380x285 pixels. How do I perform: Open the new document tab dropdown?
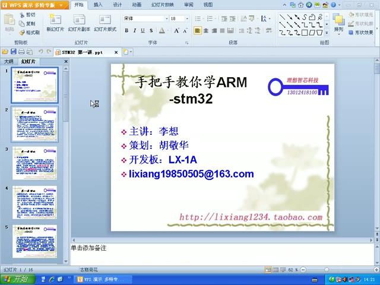[131, 52]
